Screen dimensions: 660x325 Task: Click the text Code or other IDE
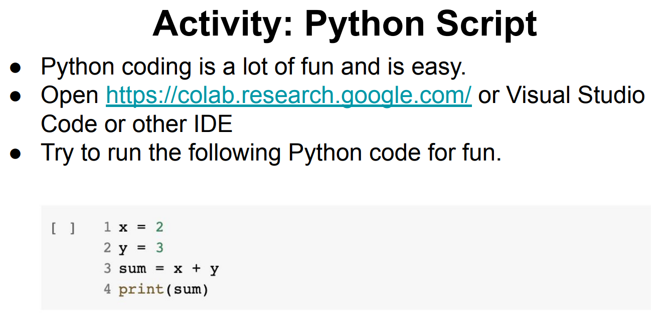(x=136, y=124)
